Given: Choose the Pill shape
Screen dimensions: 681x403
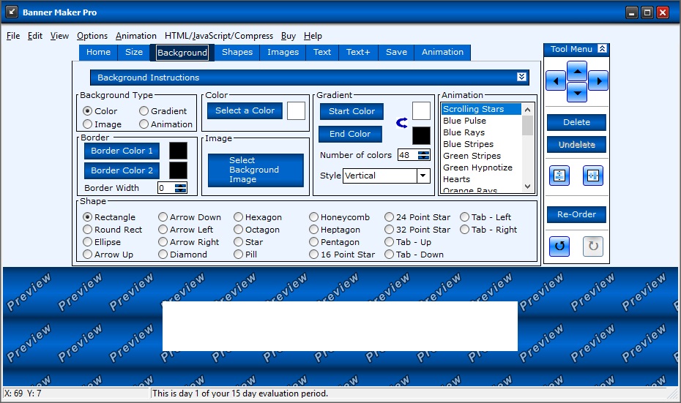Looking at the screenshot, I should [245, 255].
